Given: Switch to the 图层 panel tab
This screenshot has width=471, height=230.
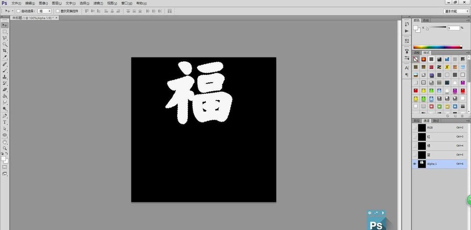Looking at the screenshot, I should pyautogui.click(x=417, y=121).
